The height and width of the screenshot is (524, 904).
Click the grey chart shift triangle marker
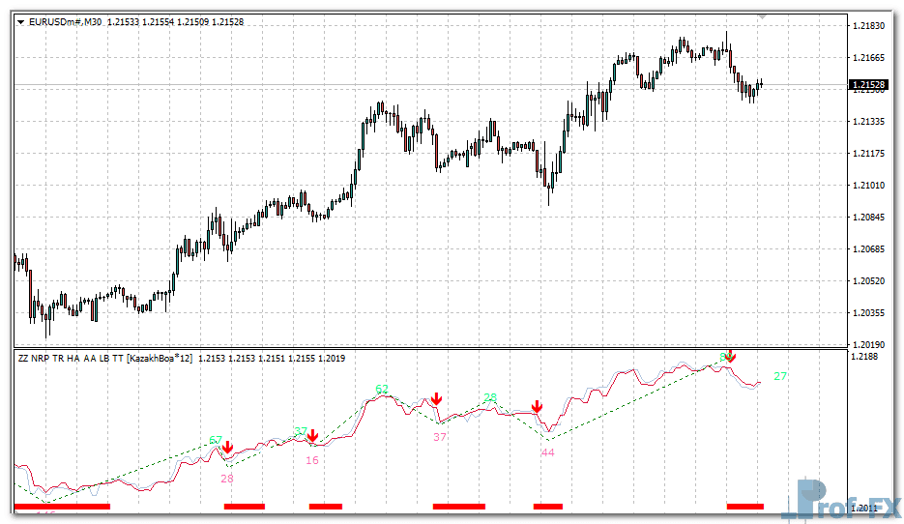tap(763, 16)
